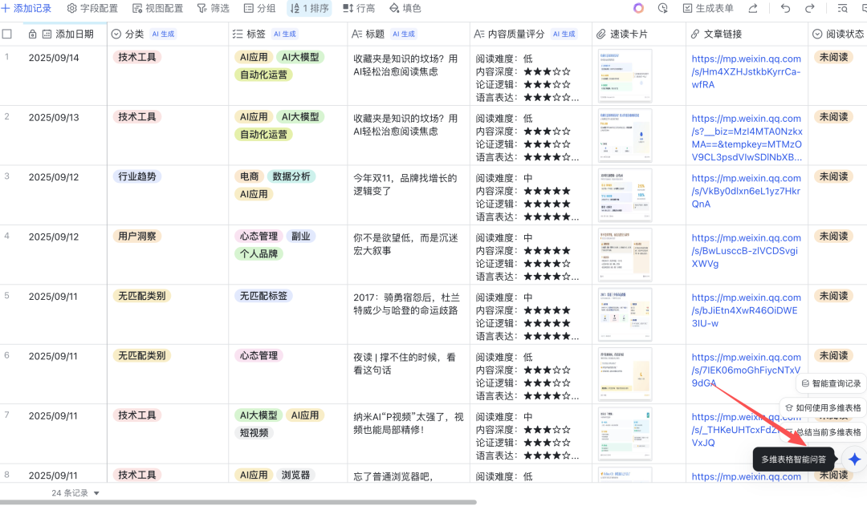Open 视图配置 view configuration
This screenshot has width=867, height=506.
(157, 8)
